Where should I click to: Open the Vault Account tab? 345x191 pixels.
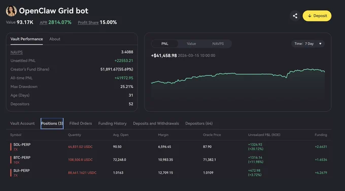click(x=22, y=124)
